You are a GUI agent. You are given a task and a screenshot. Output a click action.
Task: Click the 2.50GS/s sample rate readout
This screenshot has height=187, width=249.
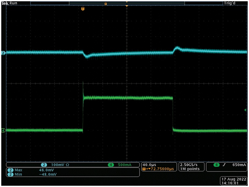[x=189, y=165]
